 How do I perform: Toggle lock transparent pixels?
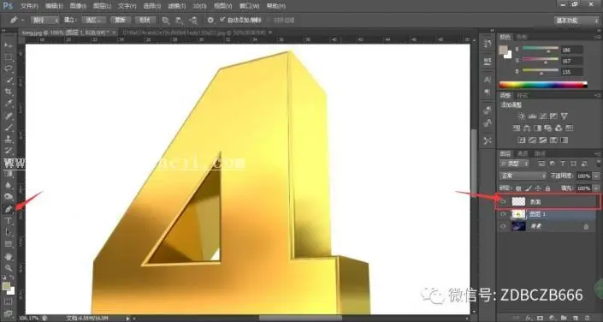pos(518,188)
